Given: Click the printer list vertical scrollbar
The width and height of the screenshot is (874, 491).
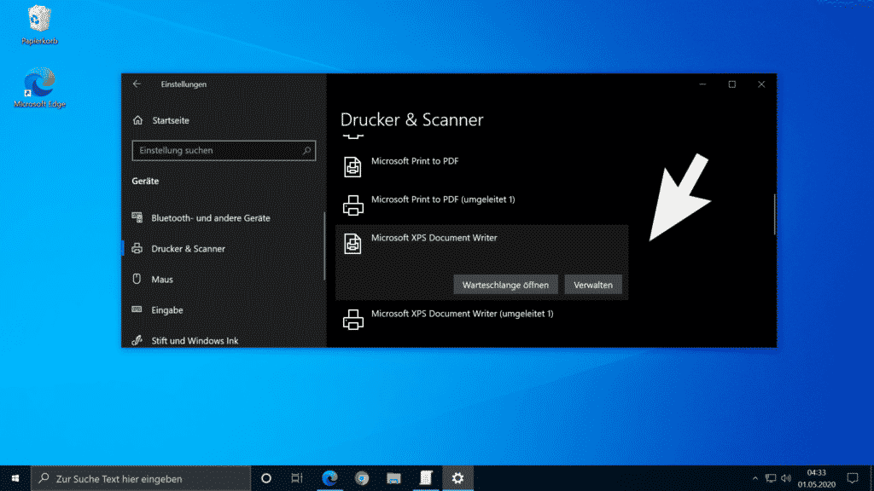Looking at the screenshot, I should pyautogui.click(x=774, y=214).
